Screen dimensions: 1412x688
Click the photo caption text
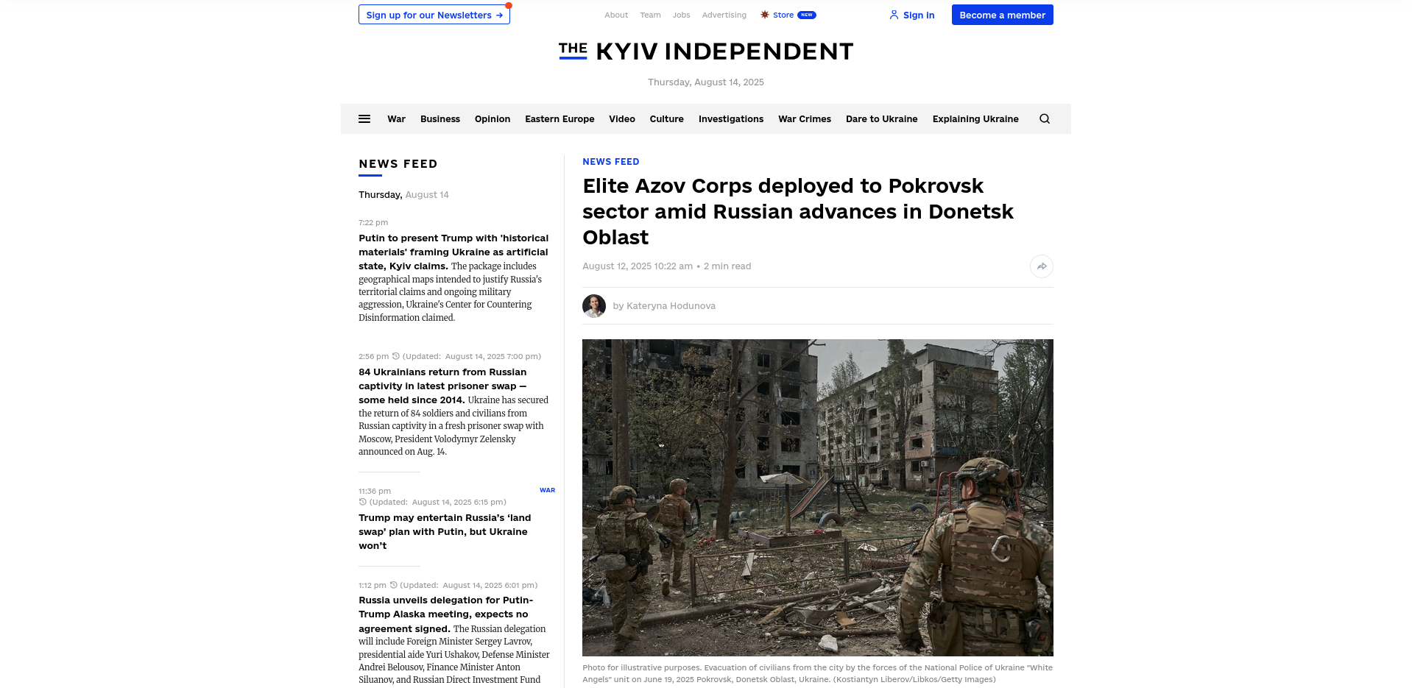click(817, 673)
